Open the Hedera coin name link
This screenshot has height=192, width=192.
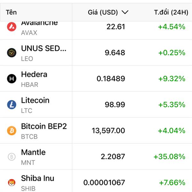point(34,75)
